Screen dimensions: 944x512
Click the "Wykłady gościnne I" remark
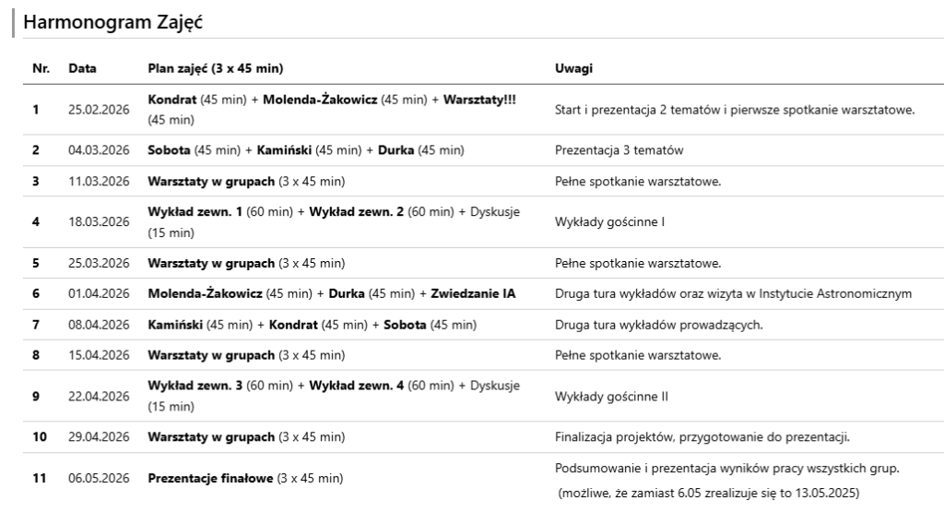(609, 221)
